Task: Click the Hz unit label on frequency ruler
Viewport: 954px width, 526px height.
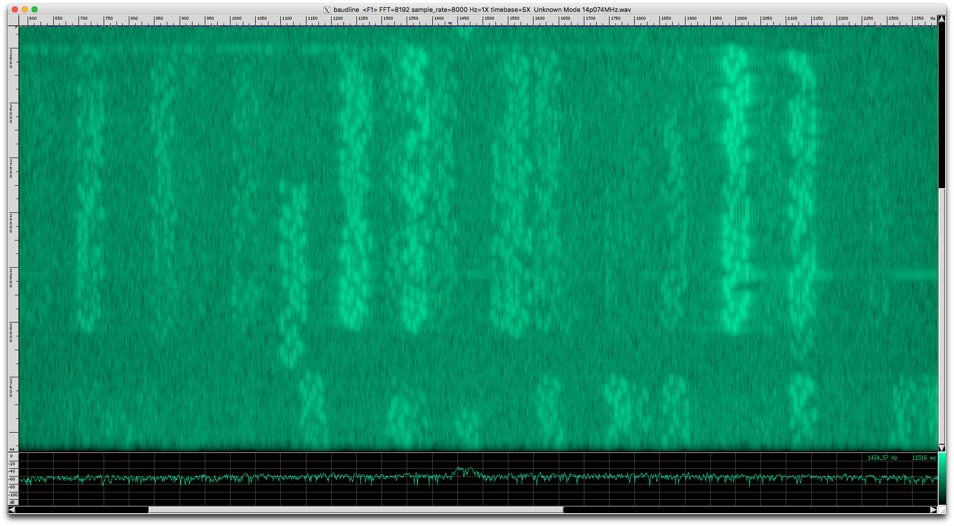Action: [x=933, y=18]
